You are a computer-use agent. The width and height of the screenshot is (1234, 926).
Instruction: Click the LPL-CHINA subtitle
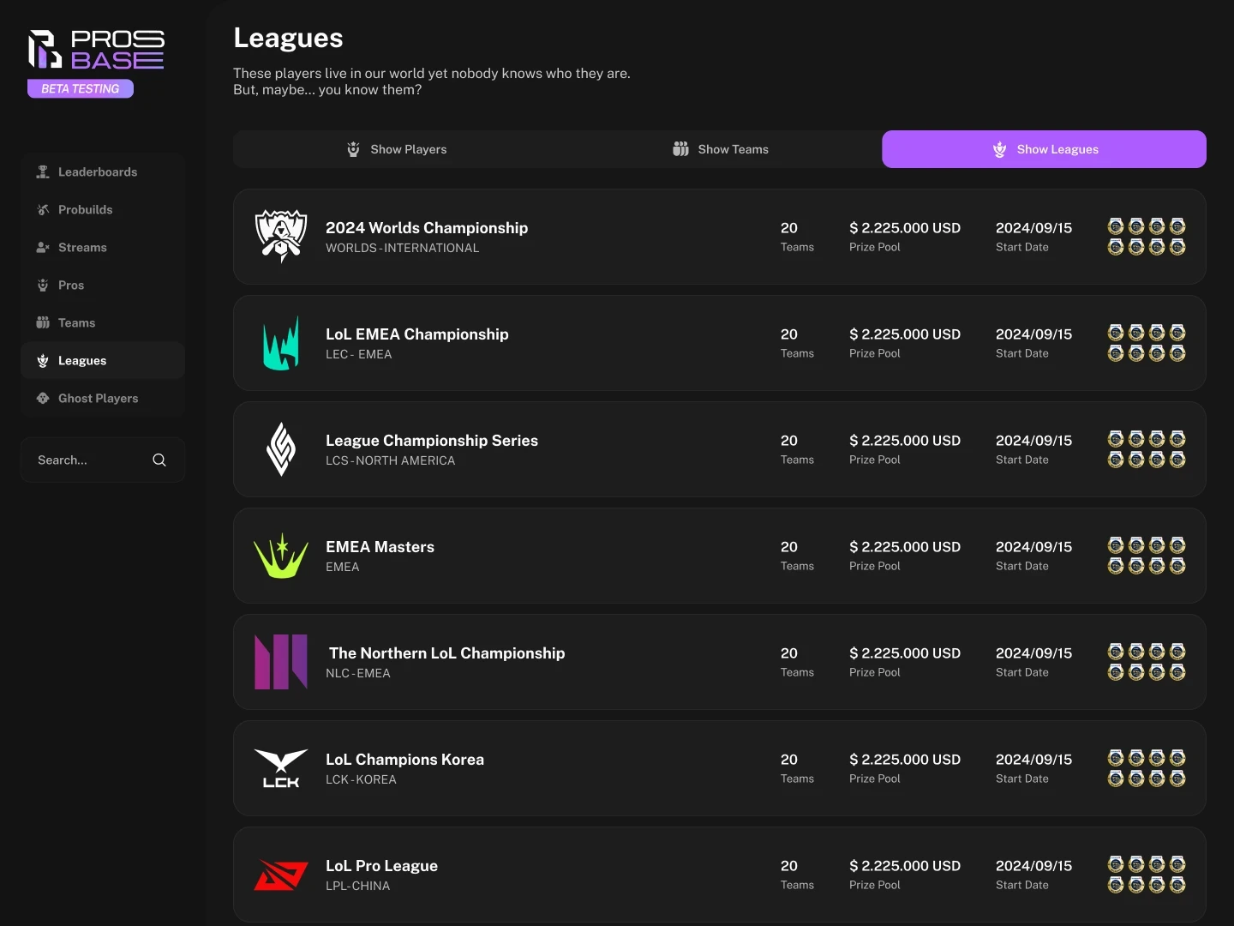[x=357, y=886]
